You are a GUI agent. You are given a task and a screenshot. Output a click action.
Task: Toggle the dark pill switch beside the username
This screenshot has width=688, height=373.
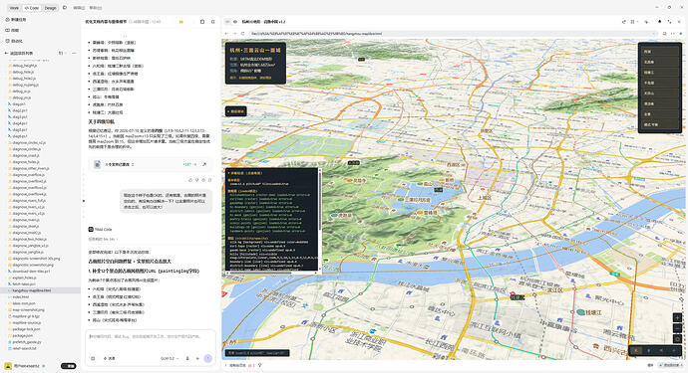tap(68, 366)
